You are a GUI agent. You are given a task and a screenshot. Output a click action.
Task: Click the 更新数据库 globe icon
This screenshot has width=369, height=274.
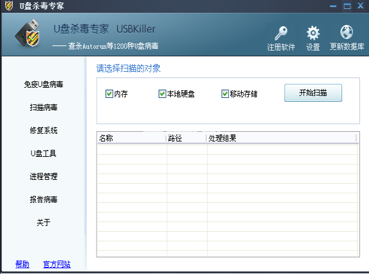point(347,32)
